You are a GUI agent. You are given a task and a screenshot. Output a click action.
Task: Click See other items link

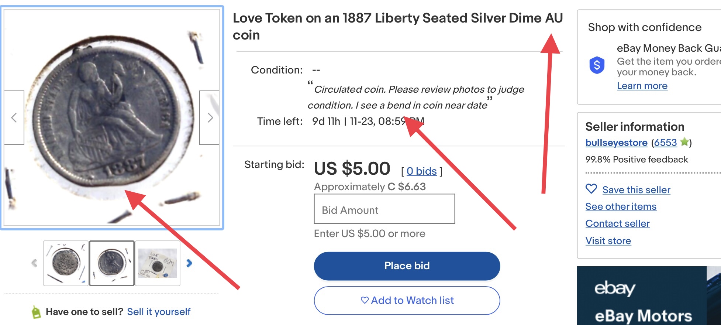[621, 206]
